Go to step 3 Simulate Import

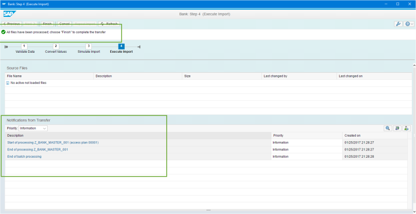coord(89,46)
